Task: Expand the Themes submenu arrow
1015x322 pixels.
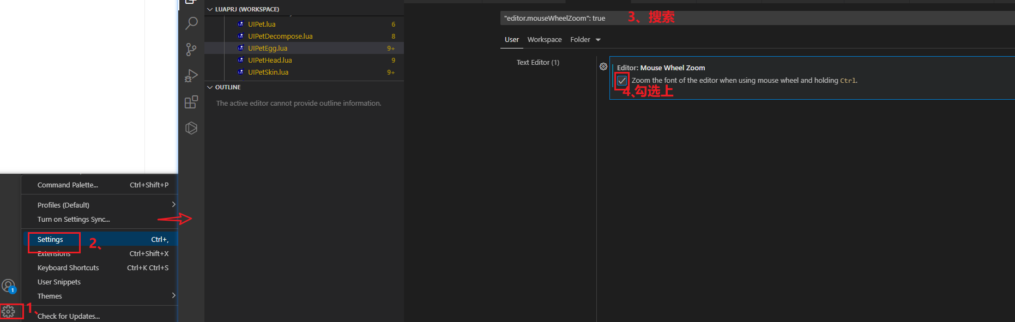Action: 173,295
